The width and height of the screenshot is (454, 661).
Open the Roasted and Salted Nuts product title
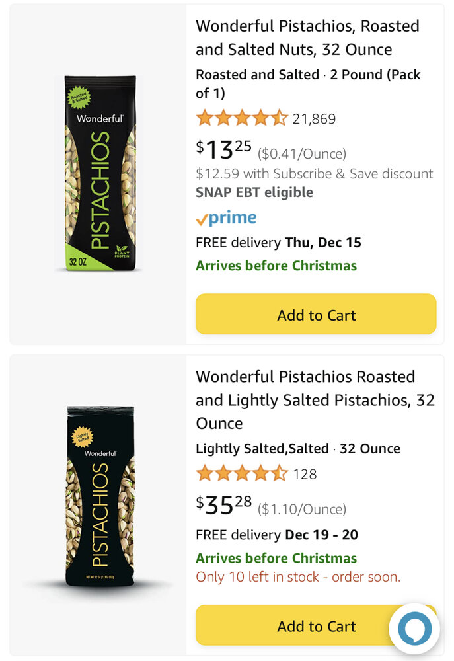pos(307,38)
